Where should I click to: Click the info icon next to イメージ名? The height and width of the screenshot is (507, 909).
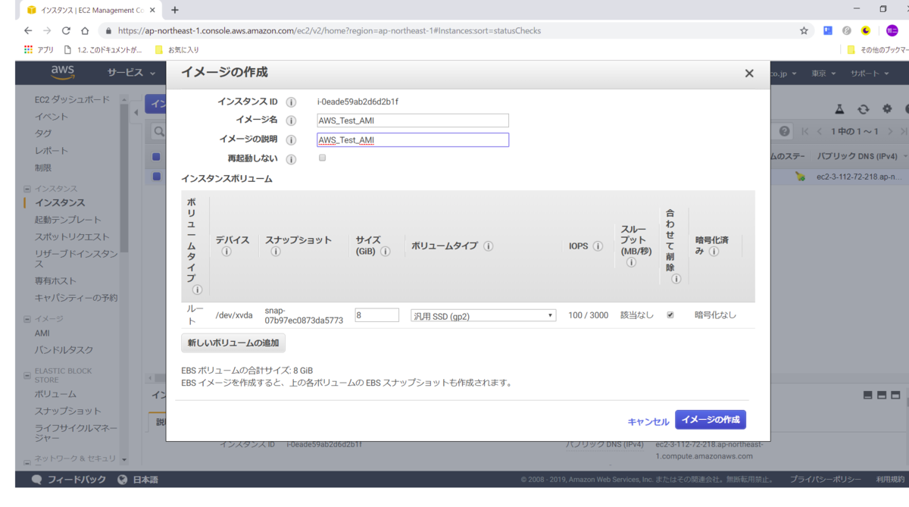(292, 120)
